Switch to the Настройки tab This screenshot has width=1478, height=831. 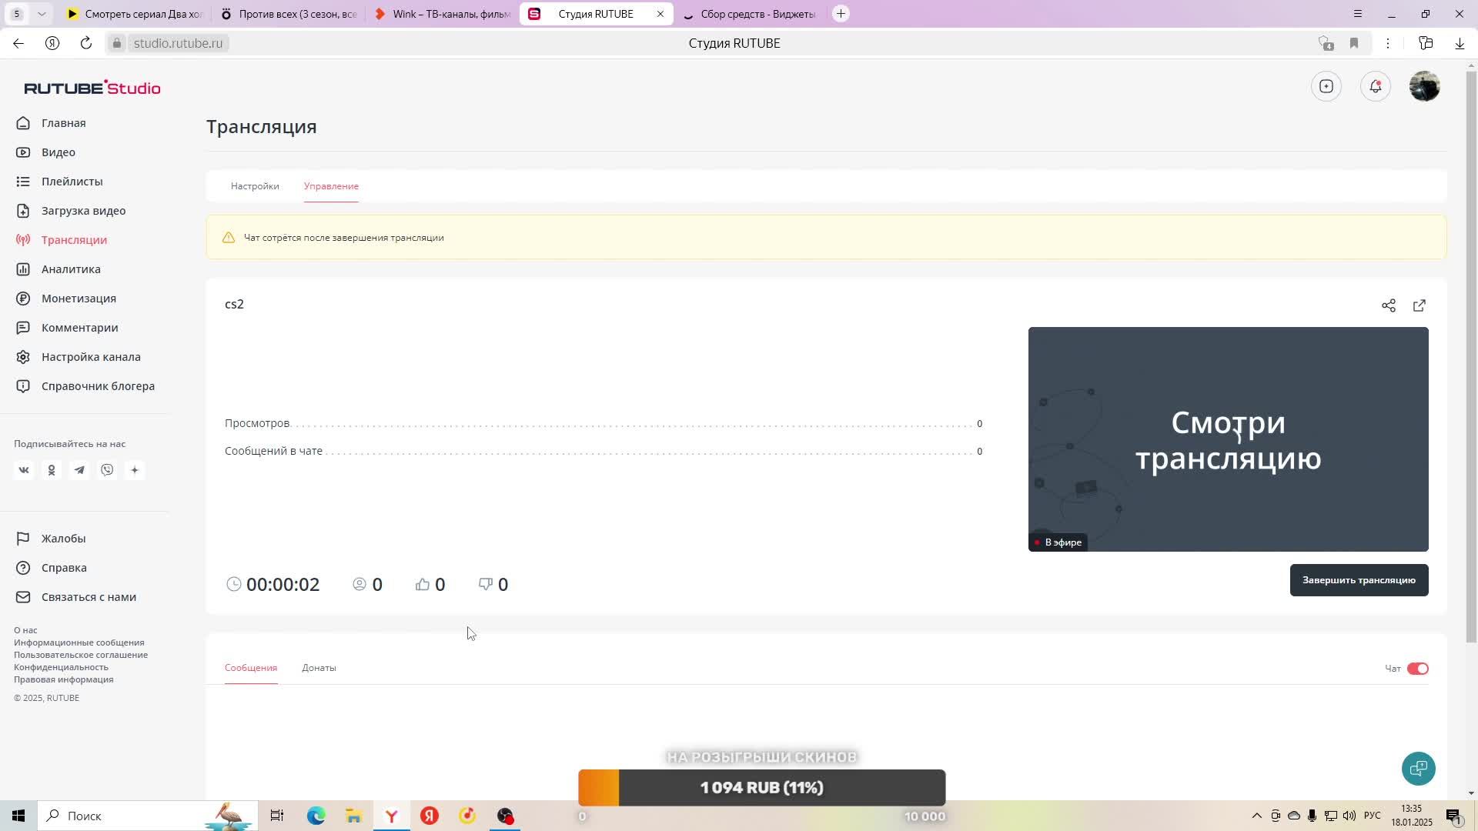pyautogui.click(x=255, y=186)
